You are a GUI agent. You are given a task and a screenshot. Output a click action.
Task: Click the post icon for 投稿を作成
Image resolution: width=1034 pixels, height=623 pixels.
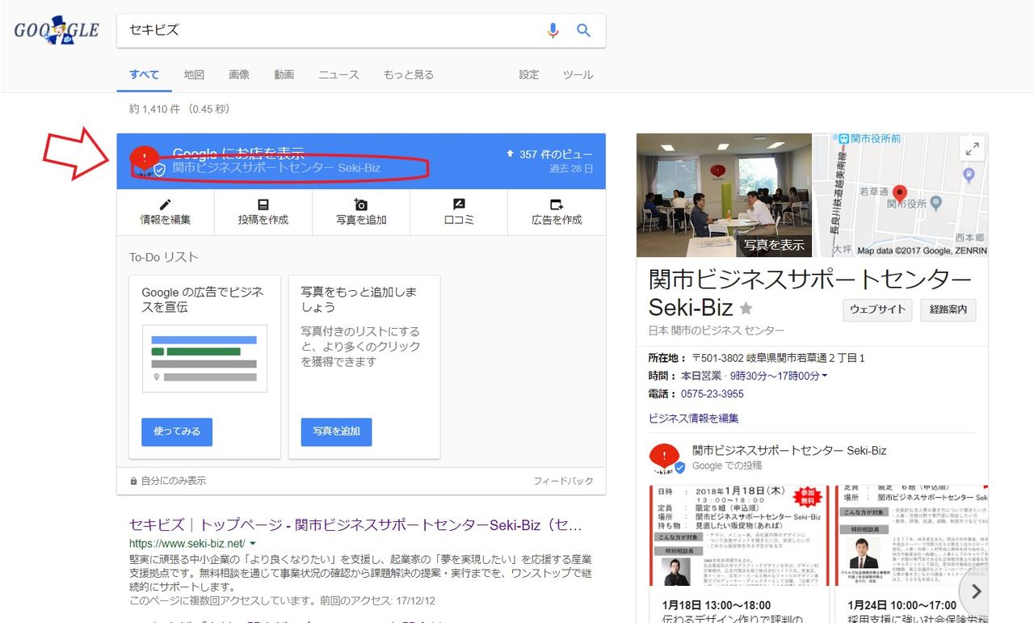coord(263,204)
